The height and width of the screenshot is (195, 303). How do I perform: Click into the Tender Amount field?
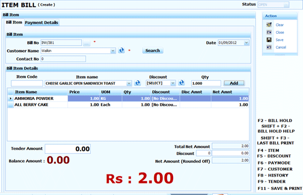click(x=68, y=149)
